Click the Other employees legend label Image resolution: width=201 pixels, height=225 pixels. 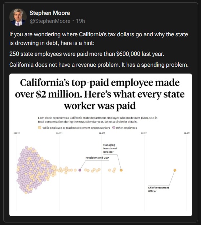(x=126, y=128)
